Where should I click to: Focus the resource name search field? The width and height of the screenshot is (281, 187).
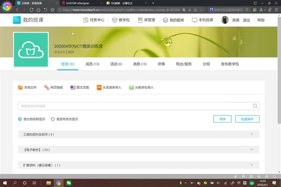[139, 106]
